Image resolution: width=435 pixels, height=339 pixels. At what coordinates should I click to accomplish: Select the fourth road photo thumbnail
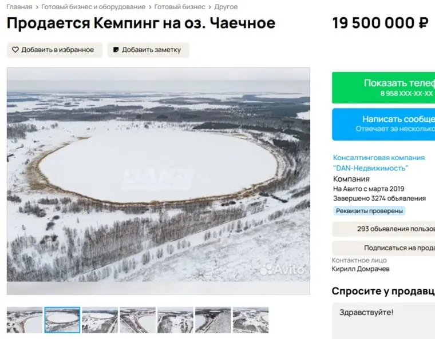(x=137, y=320)
